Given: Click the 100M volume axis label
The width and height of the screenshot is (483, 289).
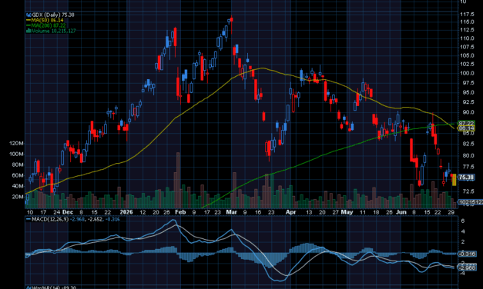Looking at the screenshot, I should (16, 154).
